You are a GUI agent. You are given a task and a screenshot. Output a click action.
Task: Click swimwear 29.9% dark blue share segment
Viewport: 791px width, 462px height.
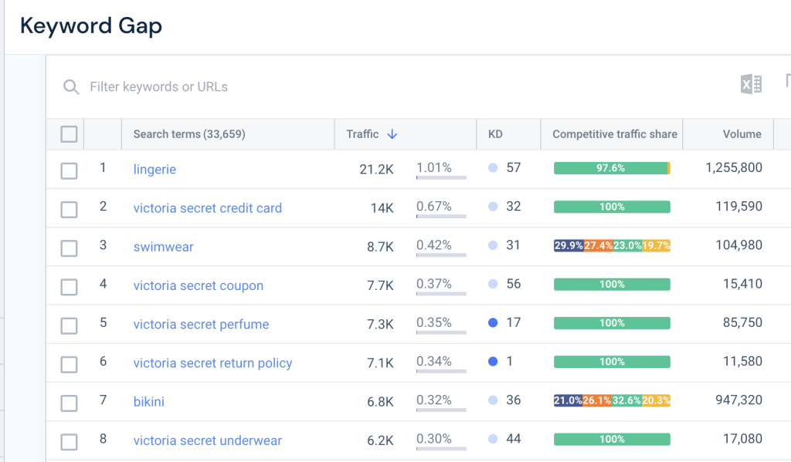[569, 246]
